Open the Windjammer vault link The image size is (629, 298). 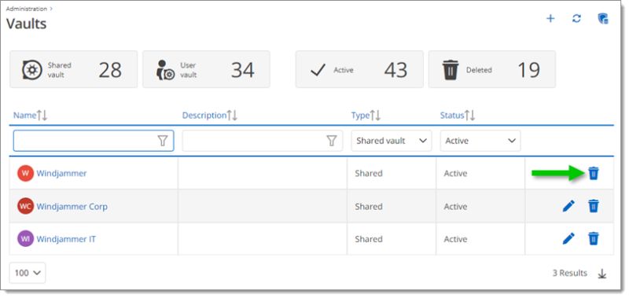coord(61,173)
